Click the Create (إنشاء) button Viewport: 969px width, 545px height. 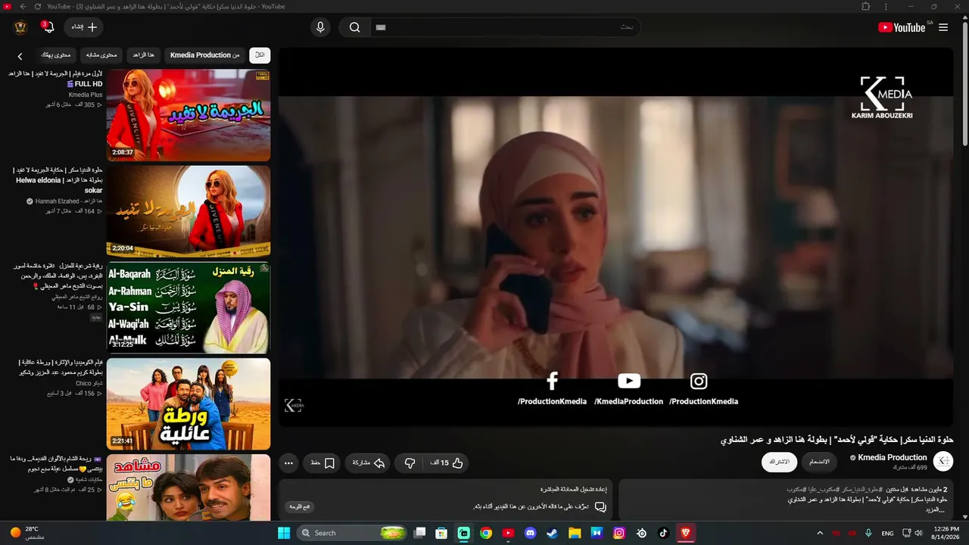pyautogui.click(x=84, y=27)
